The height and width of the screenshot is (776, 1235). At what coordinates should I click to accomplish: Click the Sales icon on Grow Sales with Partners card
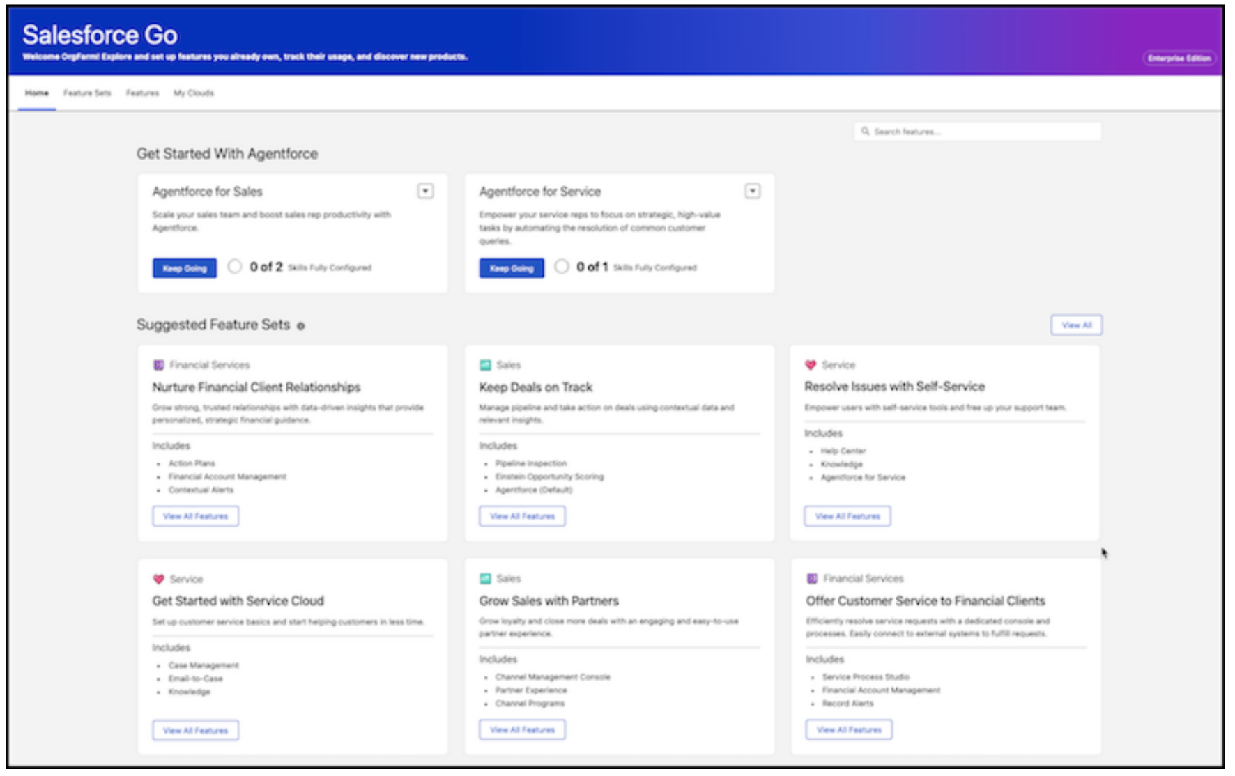[x=485, y=579]
